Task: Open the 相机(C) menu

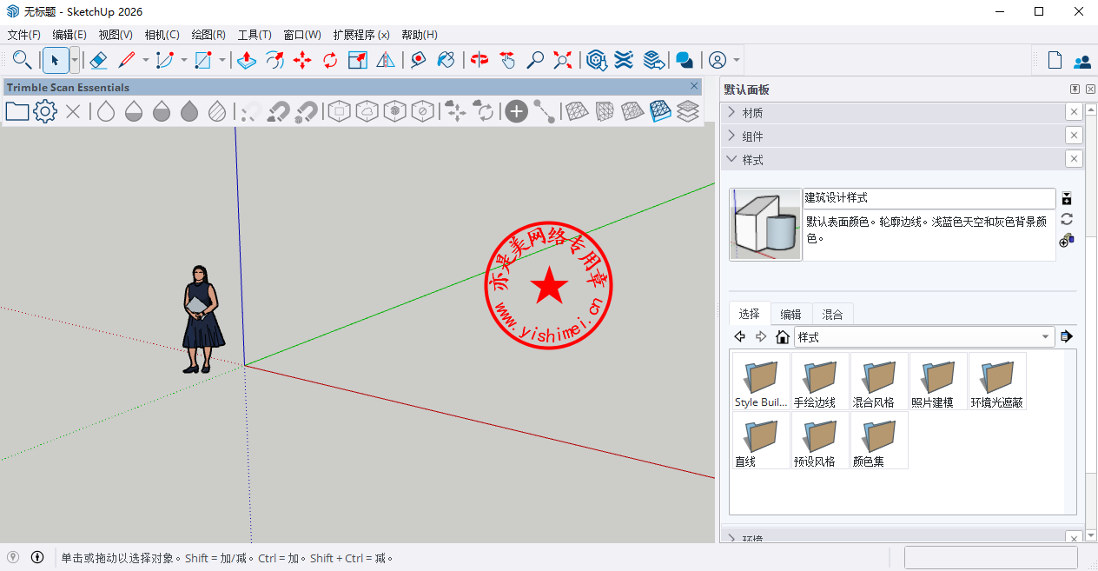Action: [162, 35]
